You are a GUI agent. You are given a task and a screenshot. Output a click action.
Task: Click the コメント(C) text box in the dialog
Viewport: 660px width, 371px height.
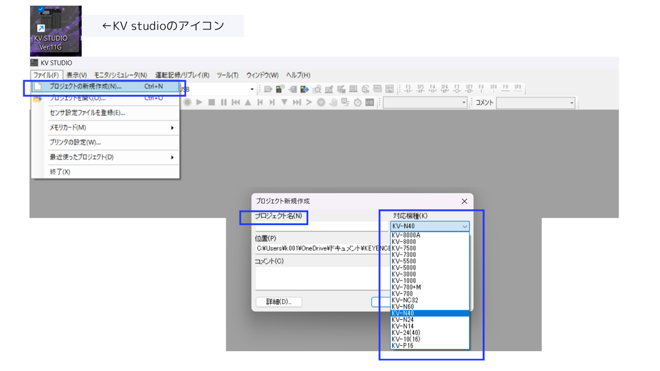(x=323, y=278)
